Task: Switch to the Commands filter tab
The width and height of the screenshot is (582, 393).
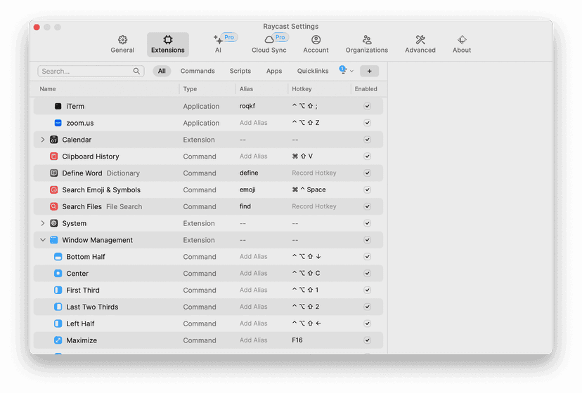Action: coord(198,71)
